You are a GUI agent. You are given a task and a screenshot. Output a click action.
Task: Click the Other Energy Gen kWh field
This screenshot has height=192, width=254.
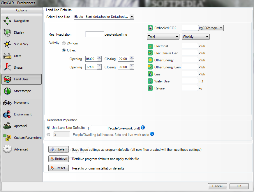point(190,67)
